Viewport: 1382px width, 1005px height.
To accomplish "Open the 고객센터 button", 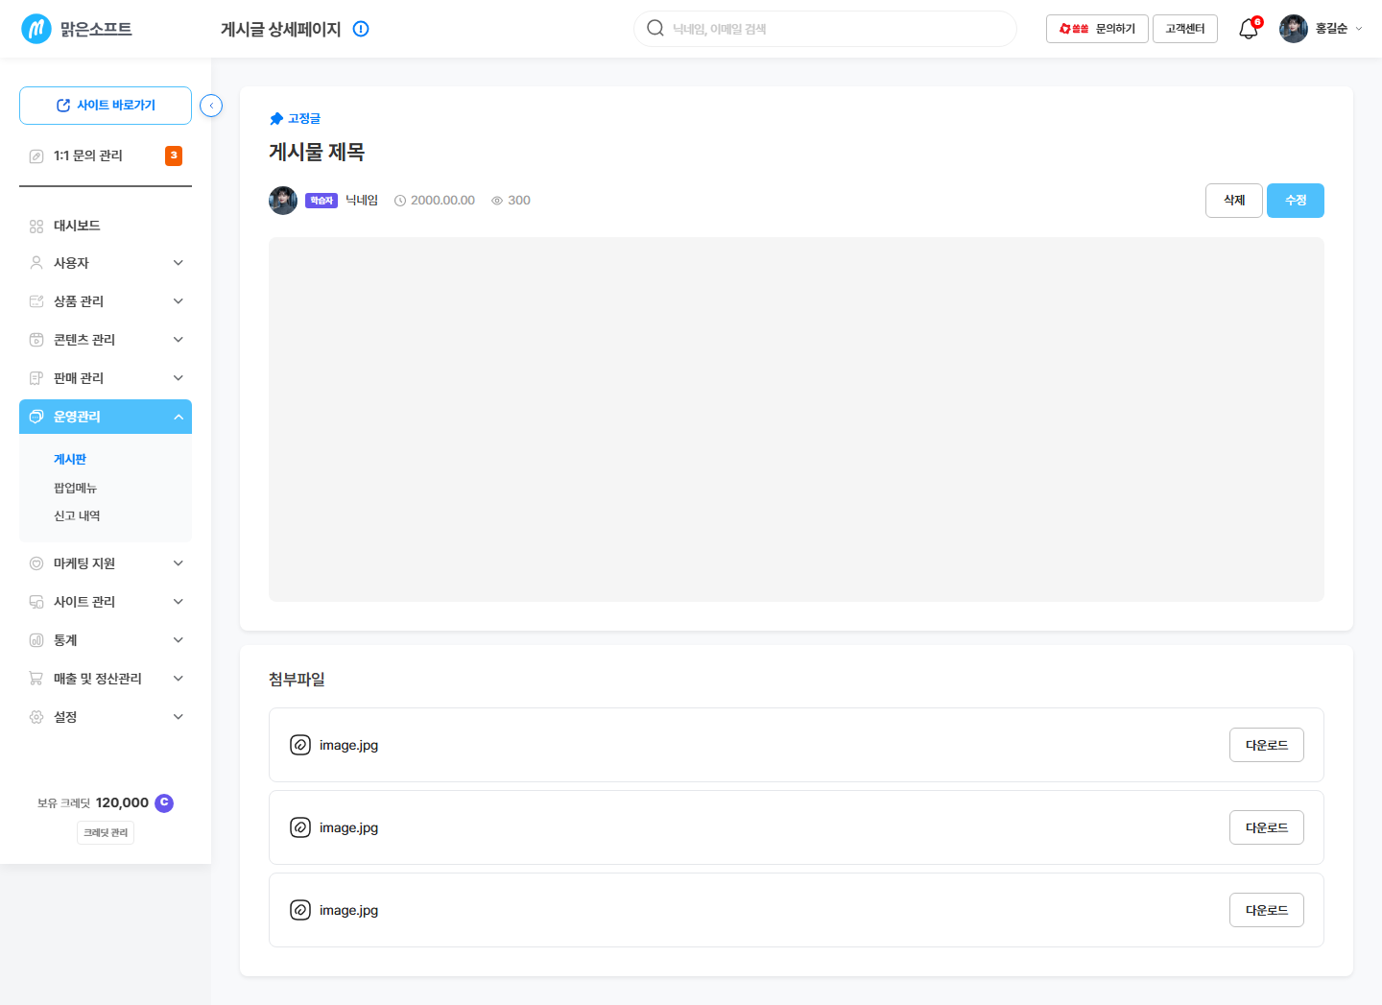I will 1185,29.
